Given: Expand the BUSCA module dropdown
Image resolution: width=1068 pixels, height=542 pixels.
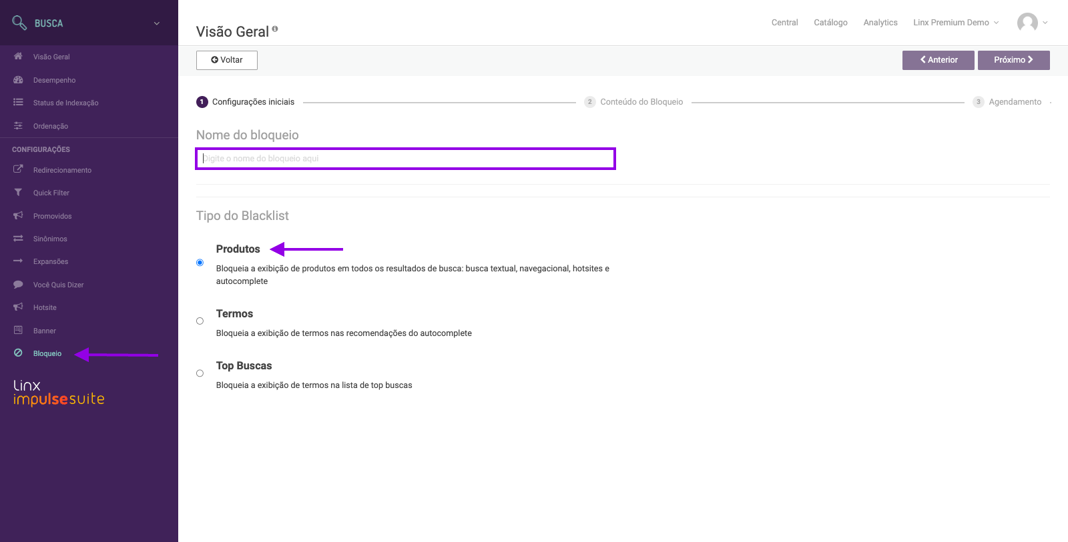Looking at the screenshot, I should [x=157, y=23].
